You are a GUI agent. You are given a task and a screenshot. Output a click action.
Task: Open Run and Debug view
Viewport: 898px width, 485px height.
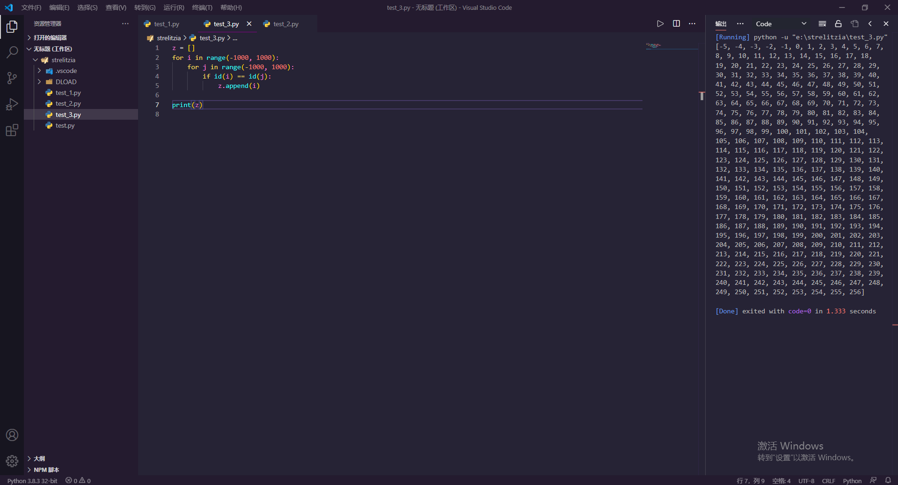(12, 104)
